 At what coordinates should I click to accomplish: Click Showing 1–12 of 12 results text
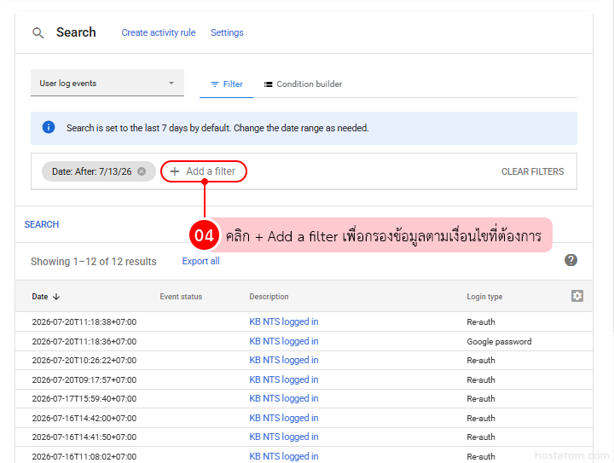(94, 262)
